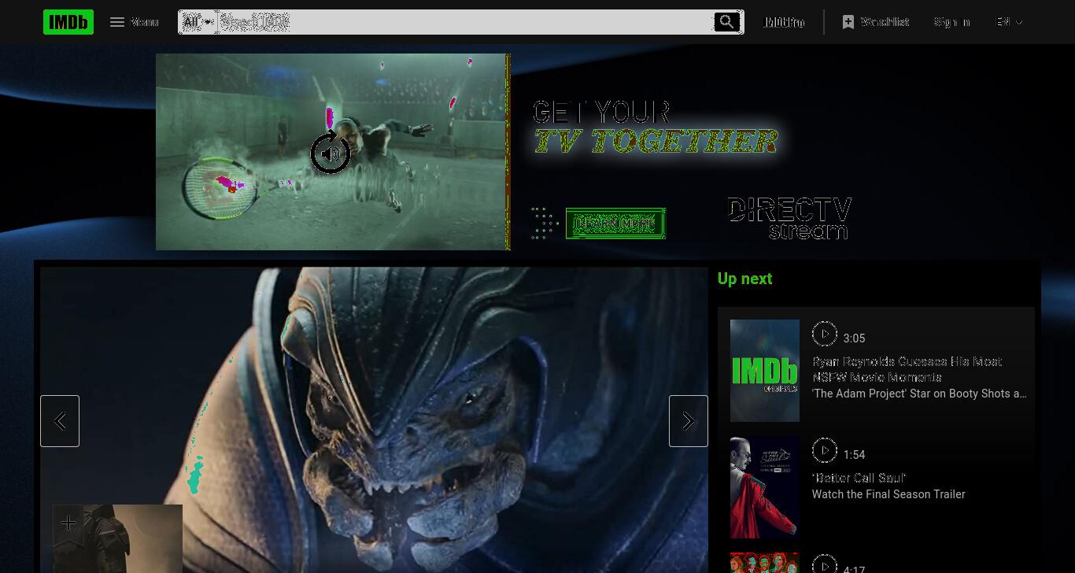Focus the IMDb search input field
The width and height of the screenshot is (1075, 573).
[464, 22]
